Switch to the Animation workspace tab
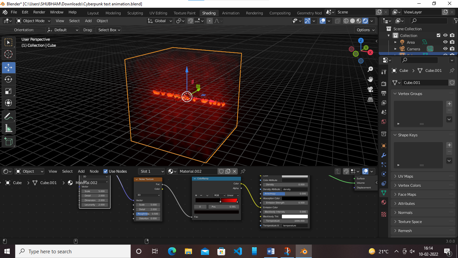This screenshot has width=458, height=258. pyautogui.click(x=231, y=13)
